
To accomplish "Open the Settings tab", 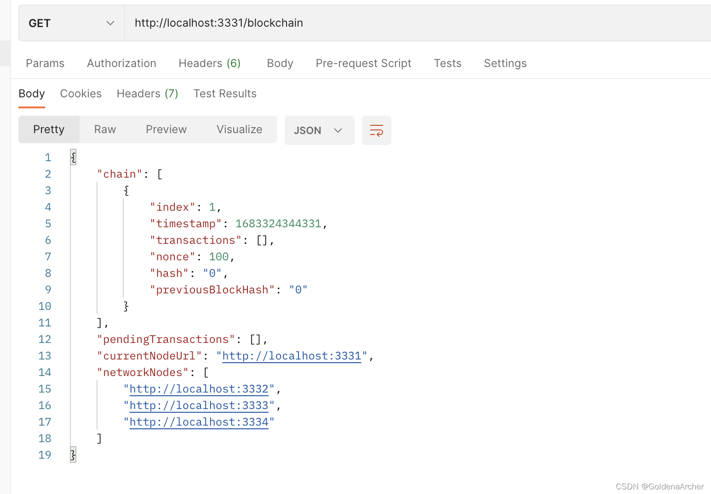I will (505, 63).
